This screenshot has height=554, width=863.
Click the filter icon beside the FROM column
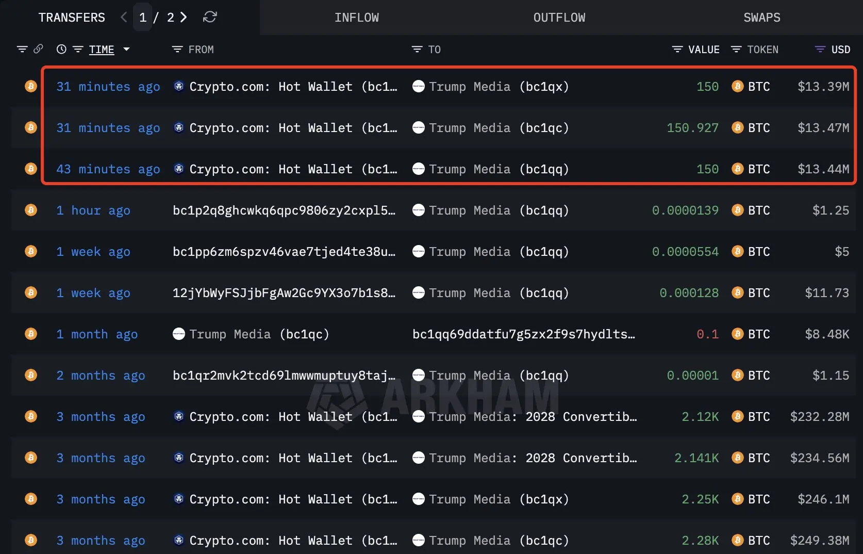tap(177, 49)
